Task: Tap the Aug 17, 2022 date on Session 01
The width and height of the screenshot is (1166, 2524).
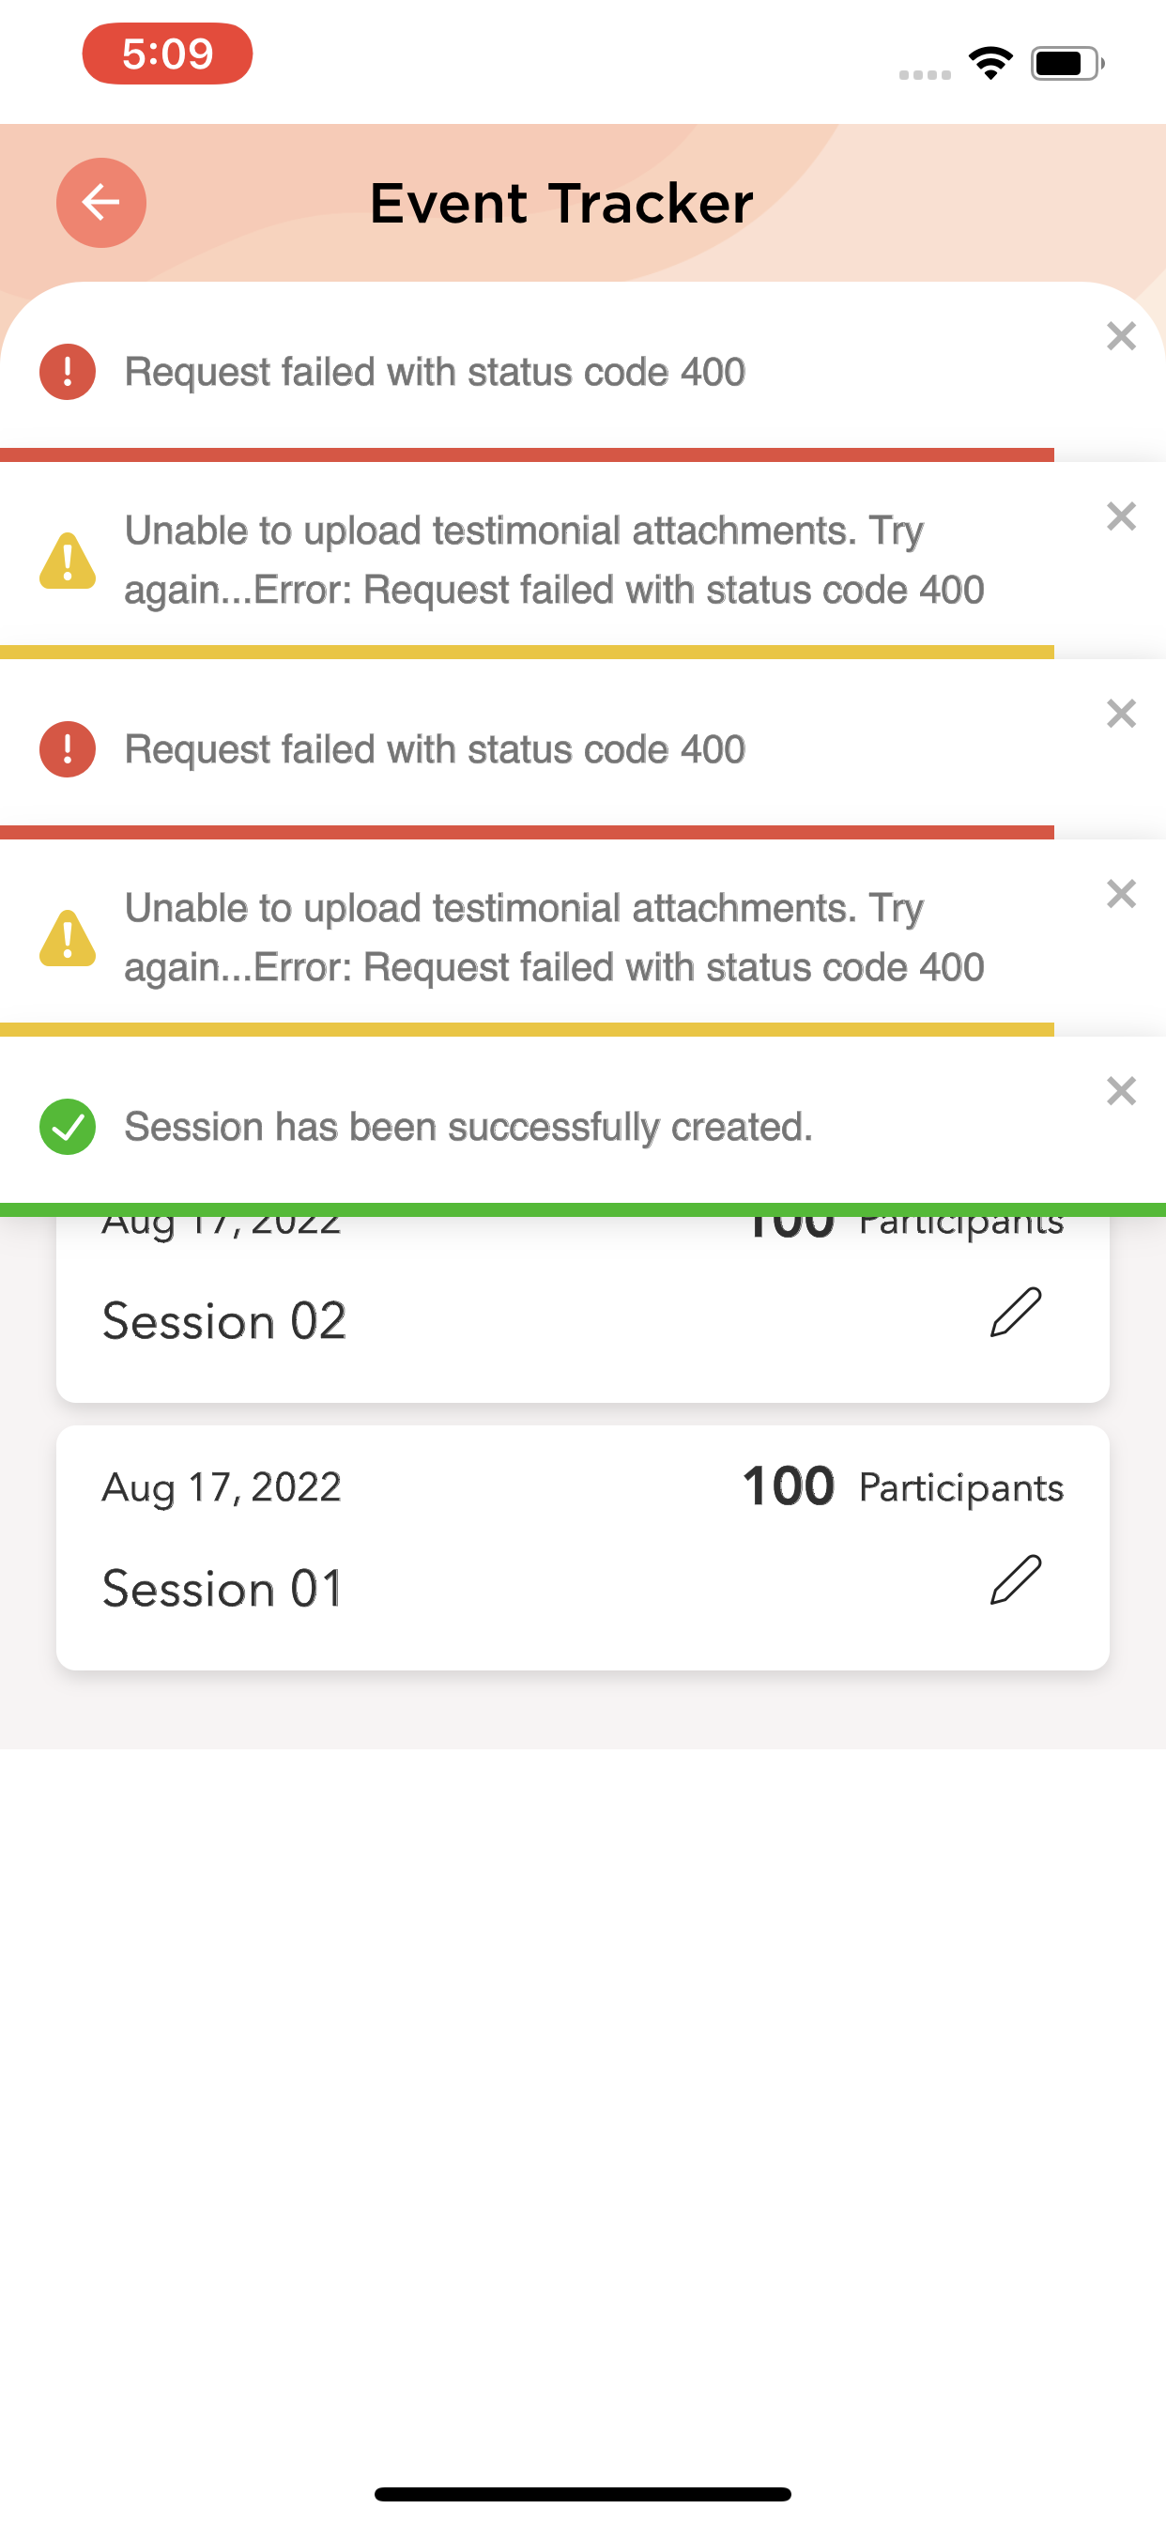Action: click(222, 1487)
